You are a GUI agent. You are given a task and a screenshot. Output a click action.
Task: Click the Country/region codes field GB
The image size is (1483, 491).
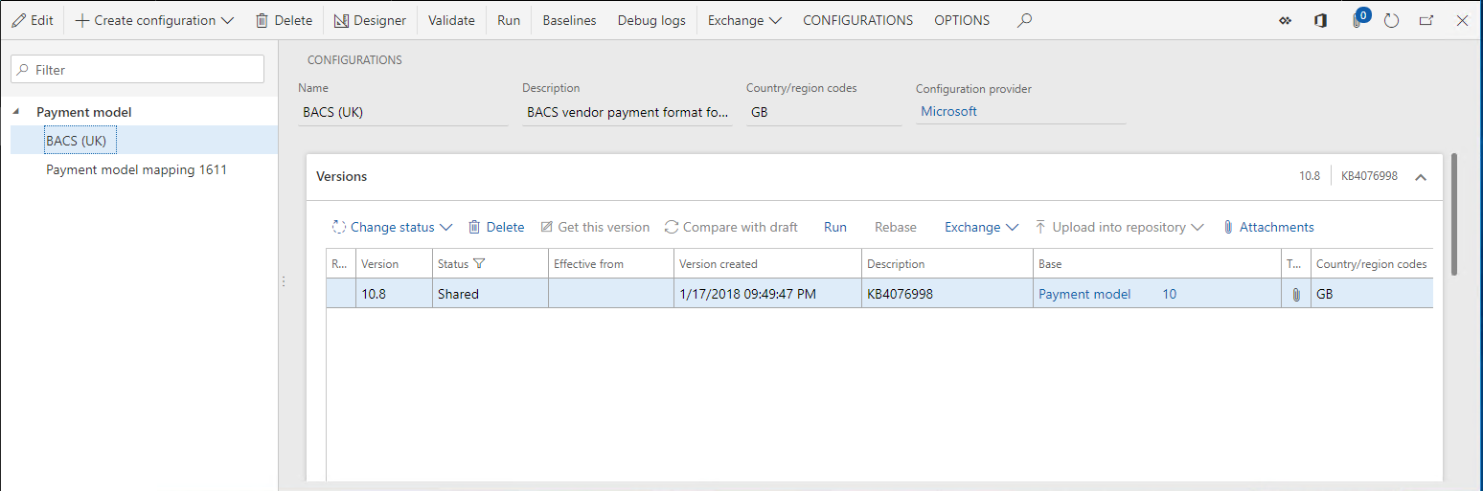[x=824, y=111]
